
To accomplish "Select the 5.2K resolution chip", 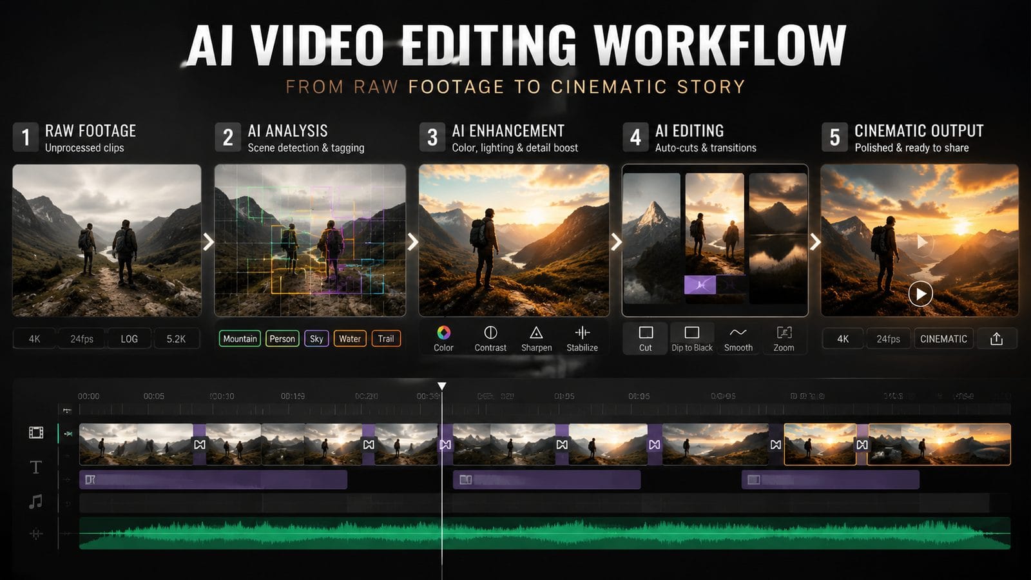I will 177,338.
